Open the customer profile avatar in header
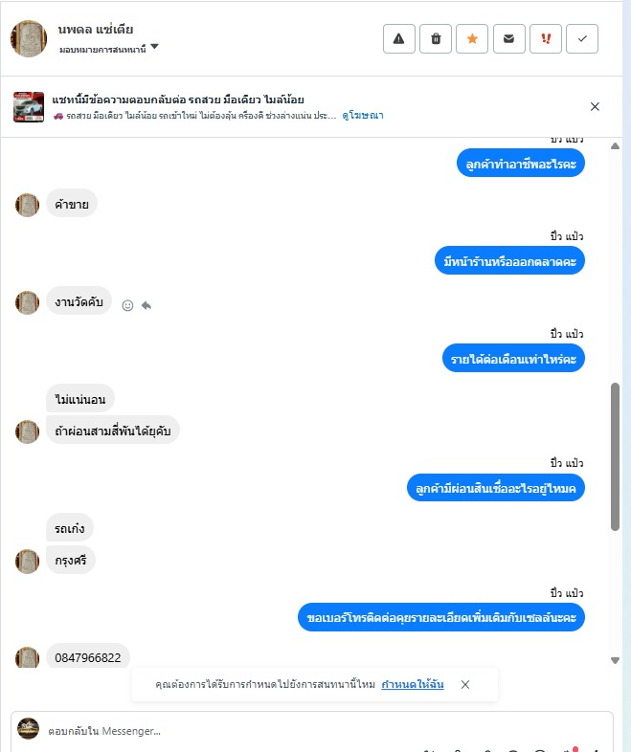This screenshot has height=752, width=631. tap(29, 39)
